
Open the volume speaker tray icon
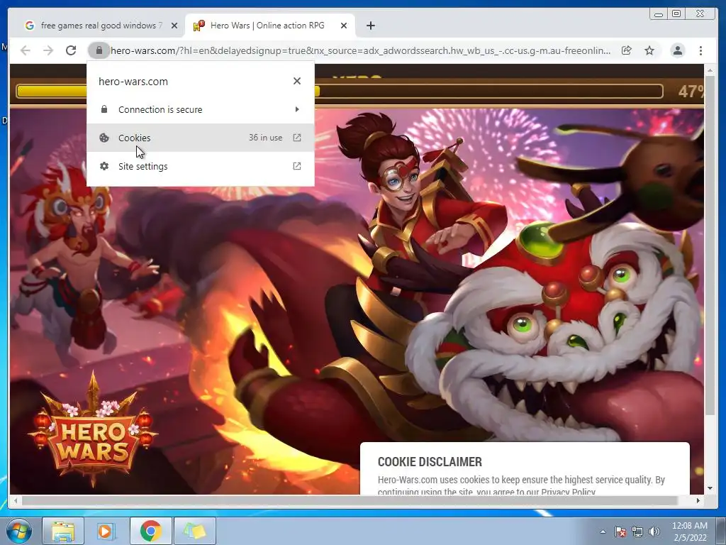[x=654, y=532]
